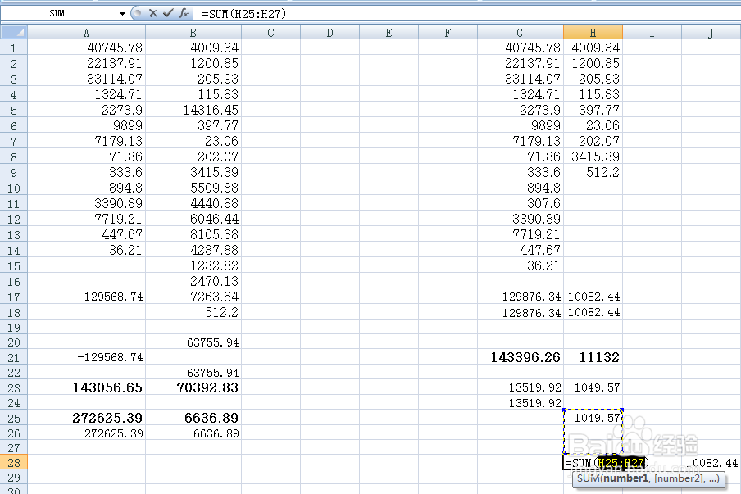741x494 pixels.
Task: Click cell A17 containing 129568.74
Action: click(x=87, y=297)
